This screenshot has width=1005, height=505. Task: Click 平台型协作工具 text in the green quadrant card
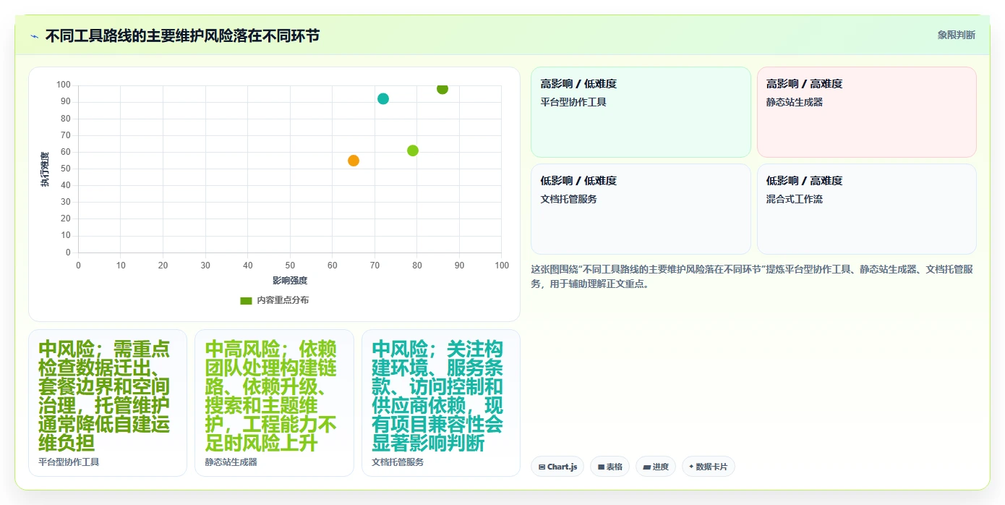[573, 102]
